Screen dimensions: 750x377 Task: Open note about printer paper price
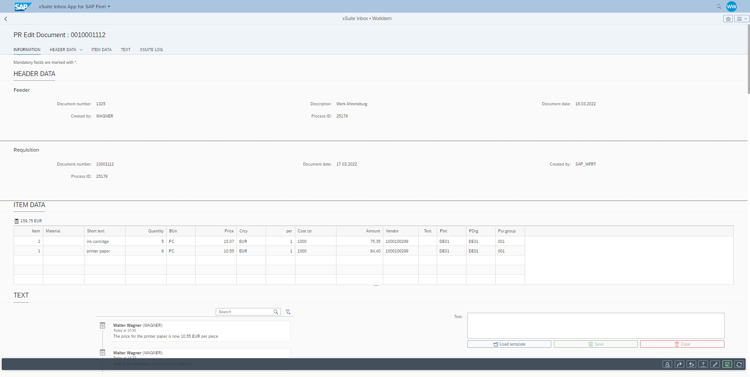pos(200,331)
